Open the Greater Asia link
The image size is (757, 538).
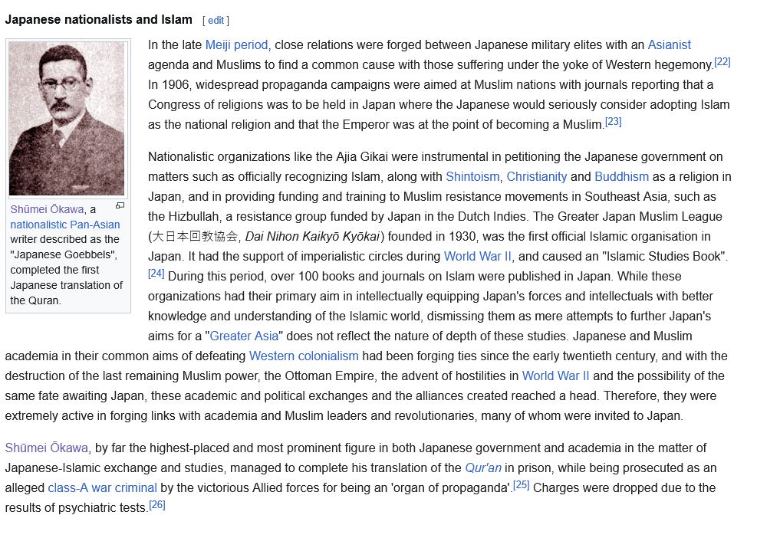(x=244, y=336)
